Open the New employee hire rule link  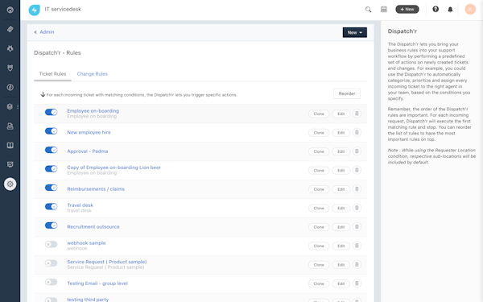coord(89,133)
